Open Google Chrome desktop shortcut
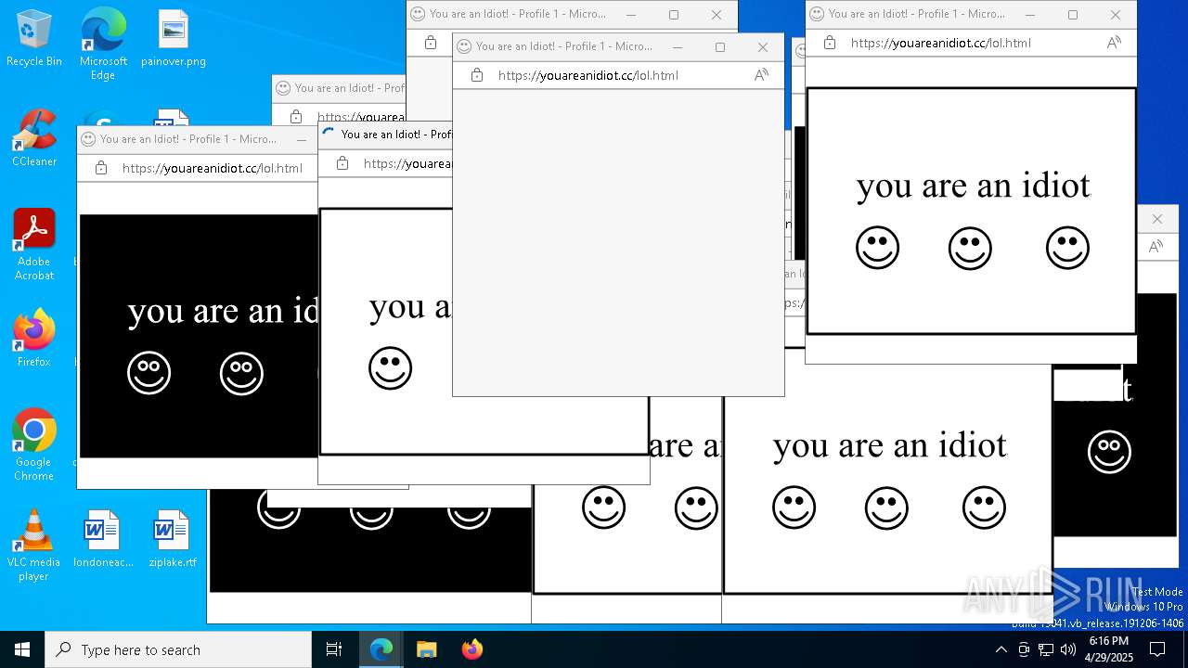1188x668 pixels. click(x=34, y=444)
